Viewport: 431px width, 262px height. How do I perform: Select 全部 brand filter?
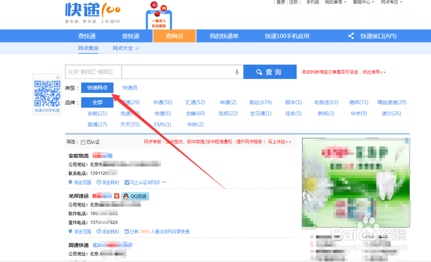(x=97, y=103)
